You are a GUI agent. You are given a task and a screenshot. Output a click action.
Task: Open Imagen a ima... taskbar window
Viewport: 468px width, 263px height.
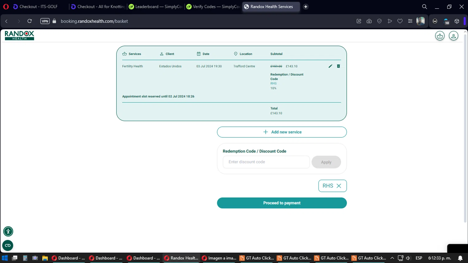[x=219, y=258]
